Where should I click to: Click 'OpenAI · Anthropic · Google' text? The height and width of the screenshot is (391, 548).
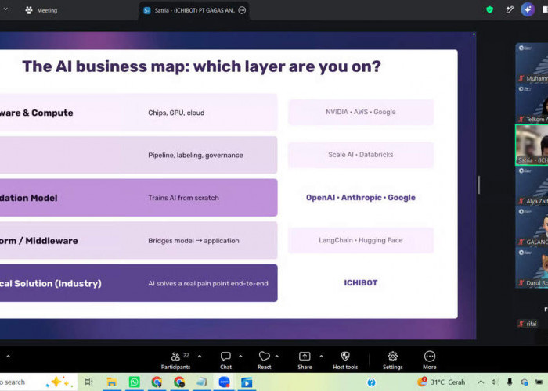(361, 198)
